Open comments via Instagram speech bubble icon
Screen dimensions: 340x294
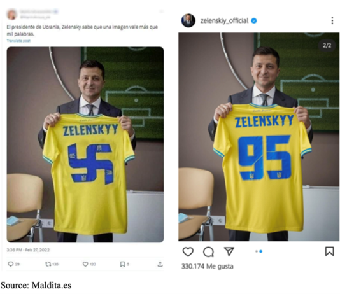(208, 252)
